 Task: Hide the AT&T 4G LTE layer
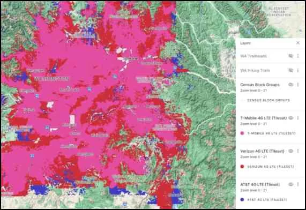click(x=291, y=184)
